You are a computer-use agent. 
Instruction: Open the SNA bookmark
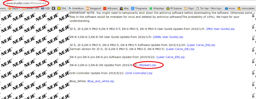click(x=62, y=8)
